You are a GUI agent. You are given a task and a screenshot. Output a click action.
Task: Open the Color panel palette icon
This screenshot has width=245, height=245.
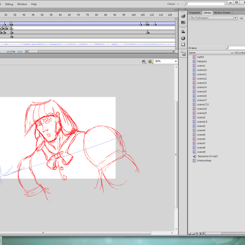coord(183,16)
